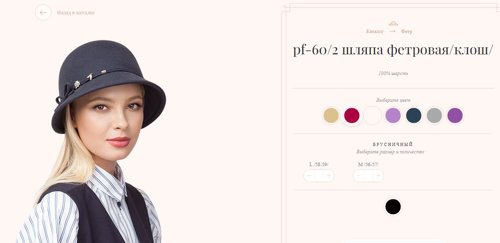This screenshot has height=243, width=500.
Task: Click the back arrow circle icon
Action: [x=43, y=12]
